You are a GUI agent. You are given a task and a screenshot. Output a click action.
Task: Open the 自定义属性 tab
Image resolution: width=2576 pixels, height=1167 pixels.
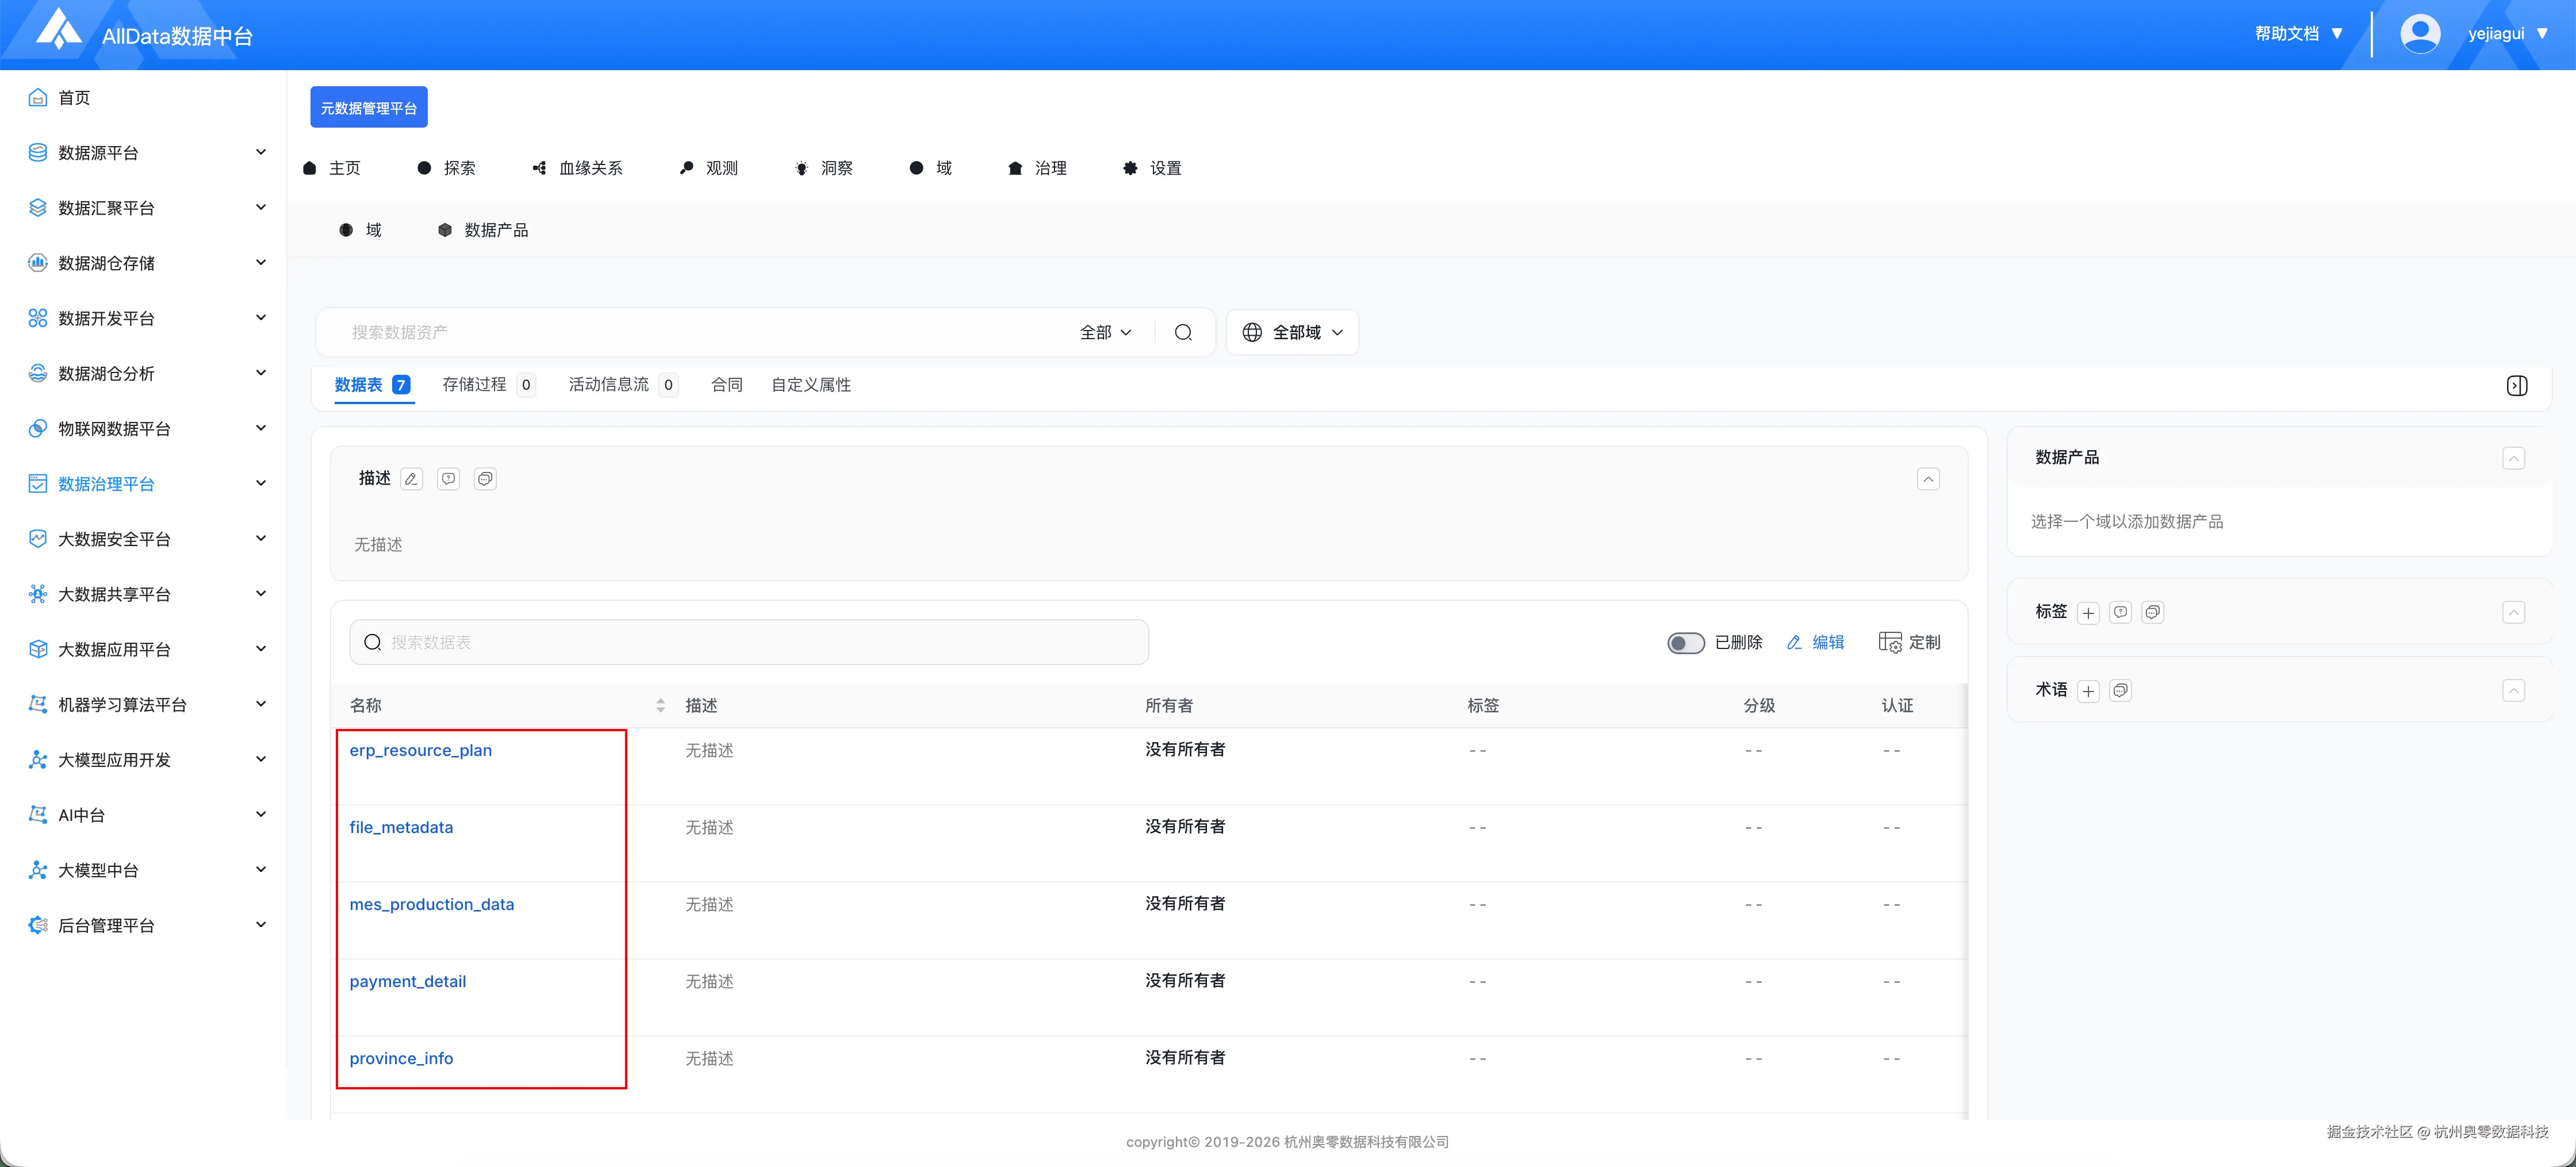pyautogui.click(x=811, y=385)
